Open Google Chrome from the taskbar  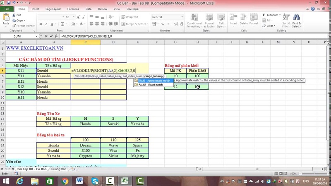point(65,181)
